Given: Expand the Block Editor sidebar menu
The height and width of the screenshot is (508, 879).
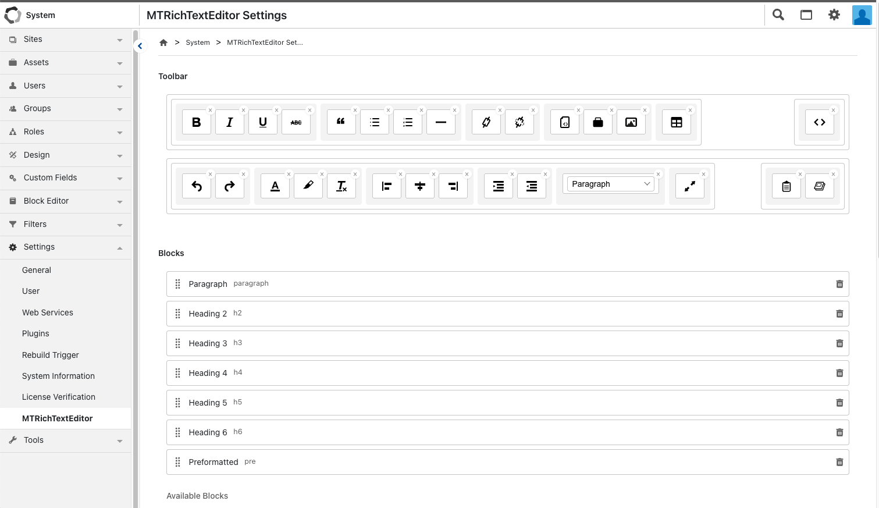Looking at the screenshot, I should [66, 201].
